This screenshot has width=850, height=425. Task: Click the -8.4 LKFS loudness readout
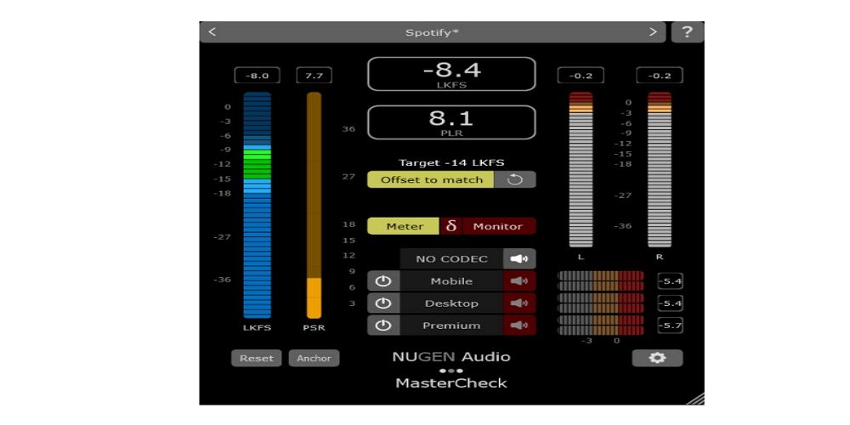[451, 74]
